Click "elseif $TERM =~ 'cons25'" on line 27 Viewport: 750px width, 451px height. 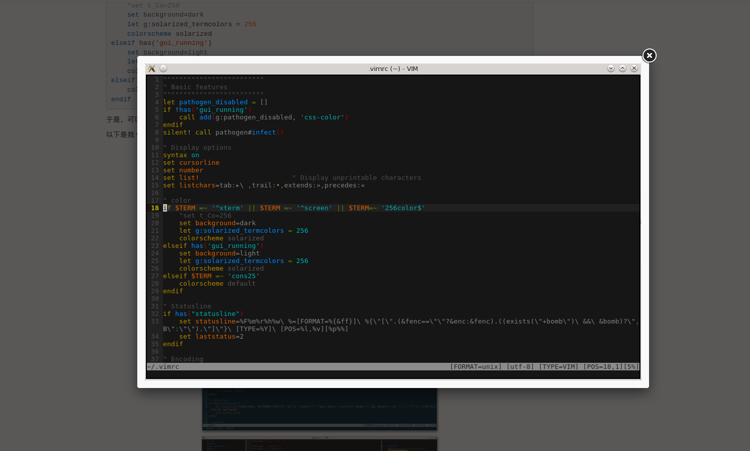[x=211, y=276]
